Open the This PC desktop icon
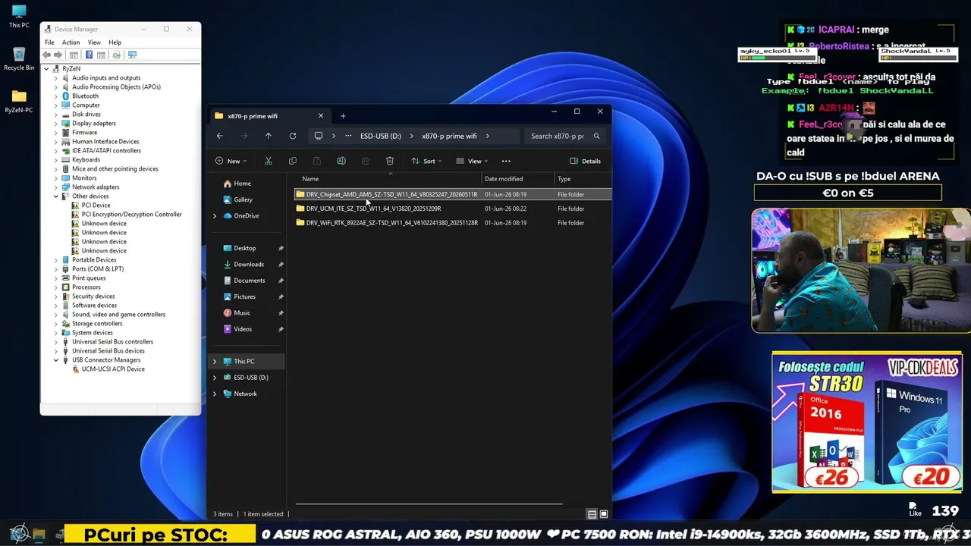Image resolution: width=971 pixels, height=546 pixels. 19,17
